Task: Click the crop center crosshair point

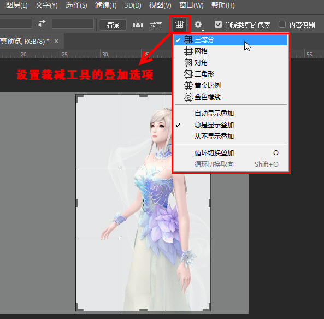Action: (143, 203)
